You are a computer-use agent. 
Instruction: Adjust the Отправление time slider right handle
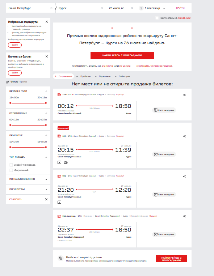tap(46, 125)
